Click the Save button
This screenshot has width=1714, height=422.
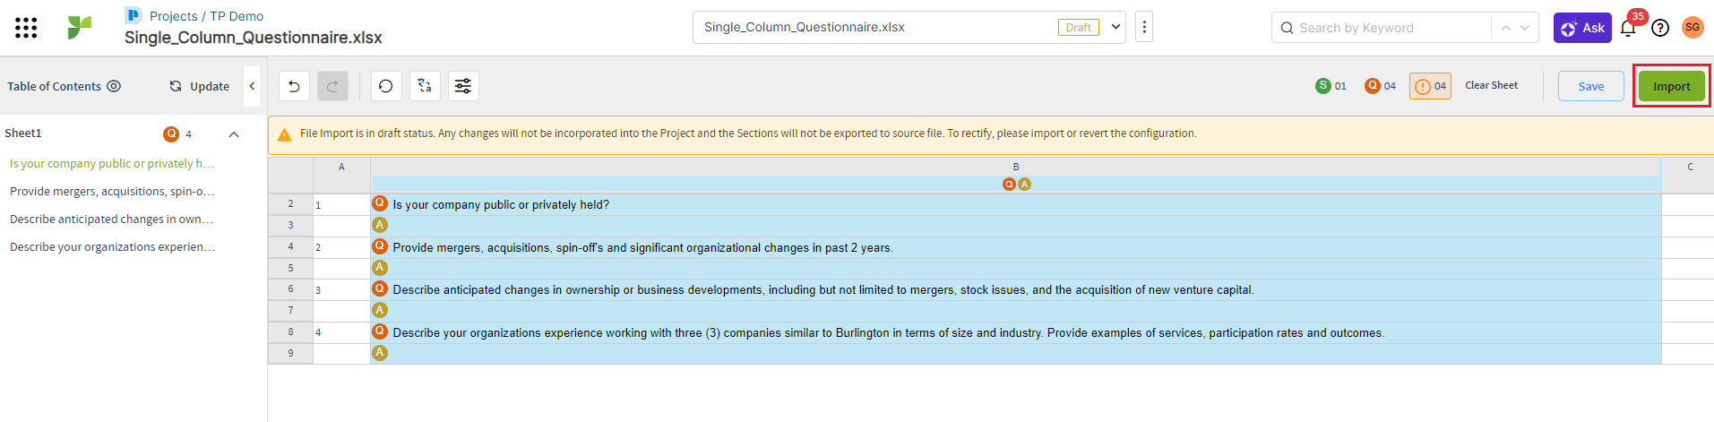[1590, 86]
